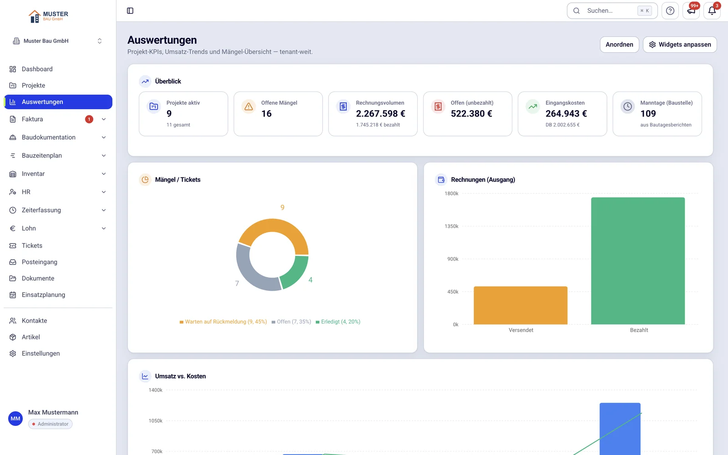Open Dokumente in the sidebar
The image size is (728, 455).
tap(58, 278)
